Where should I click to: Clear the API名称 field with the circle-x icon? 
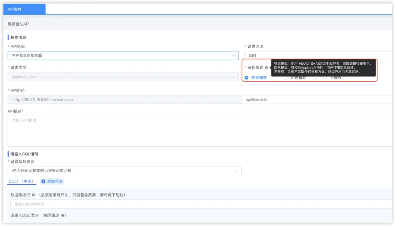click(x=234, y=56)
